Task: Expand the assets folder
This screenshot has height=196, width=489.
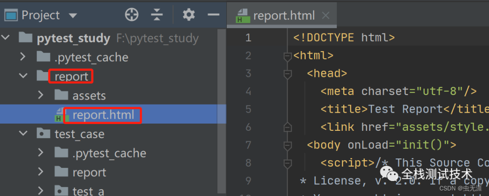Action: pyautogui.click(x=40, y=95)
